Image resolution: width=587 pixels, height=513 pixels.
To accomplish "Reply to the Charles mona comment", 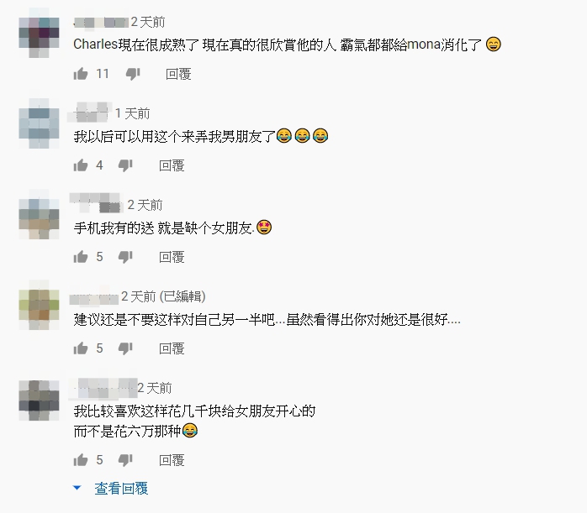I will pos(178,74).
